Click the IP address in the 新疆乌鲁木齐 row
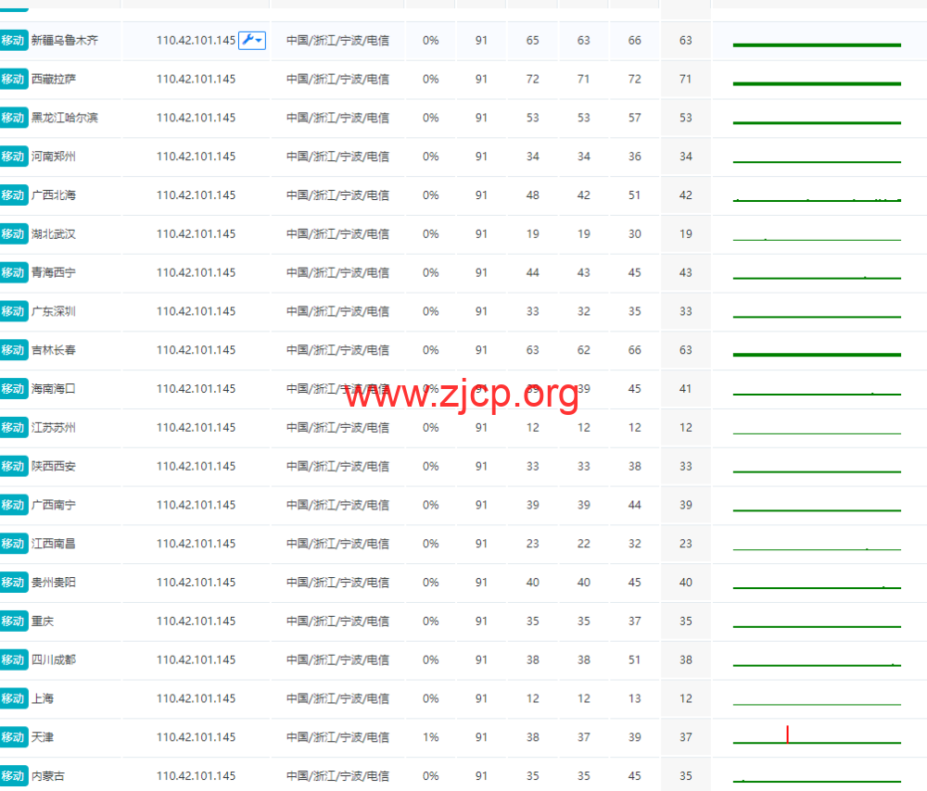The height and width of the screenshot is (791, 927). [196, 40]
